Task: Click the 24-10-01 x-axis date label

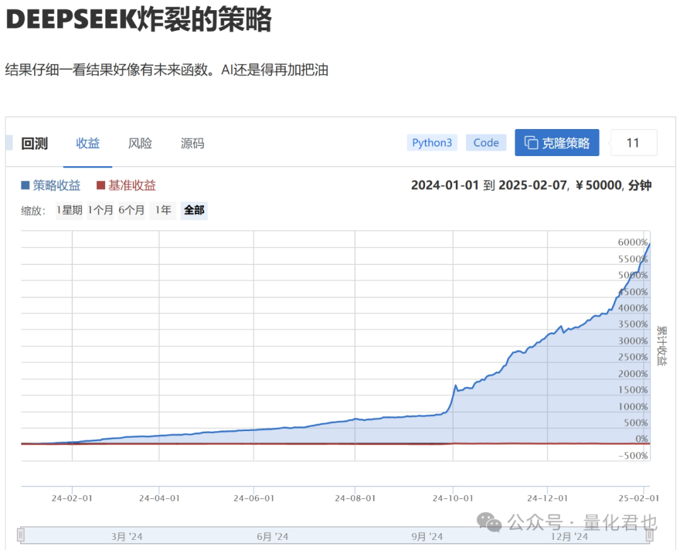Action: (453, 498)
